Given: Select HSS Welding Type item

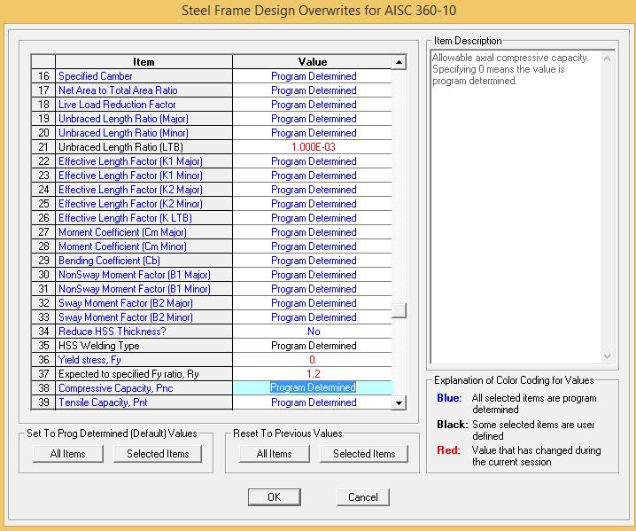Looking at the screenshot, I should point(143,346).
